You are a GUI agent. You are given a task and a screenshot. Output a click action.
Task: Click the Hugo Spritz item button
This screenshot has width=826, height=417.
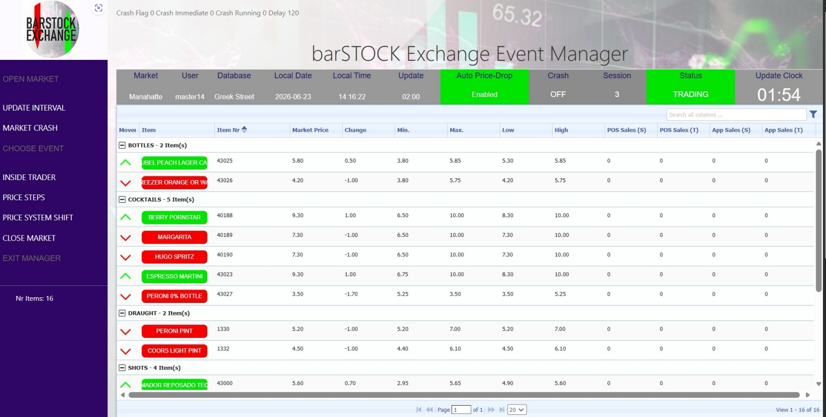(174, 257)
